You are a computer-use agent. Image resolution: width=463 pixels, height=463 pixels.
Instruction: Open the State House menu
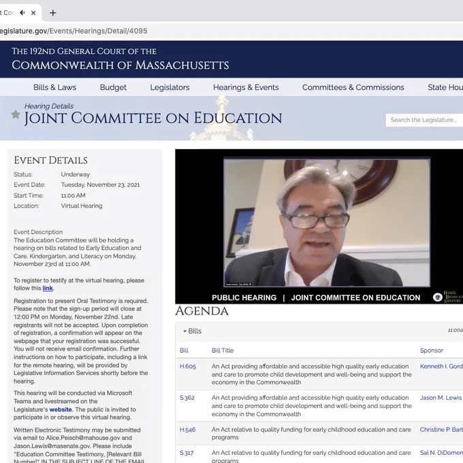[445, 87]
